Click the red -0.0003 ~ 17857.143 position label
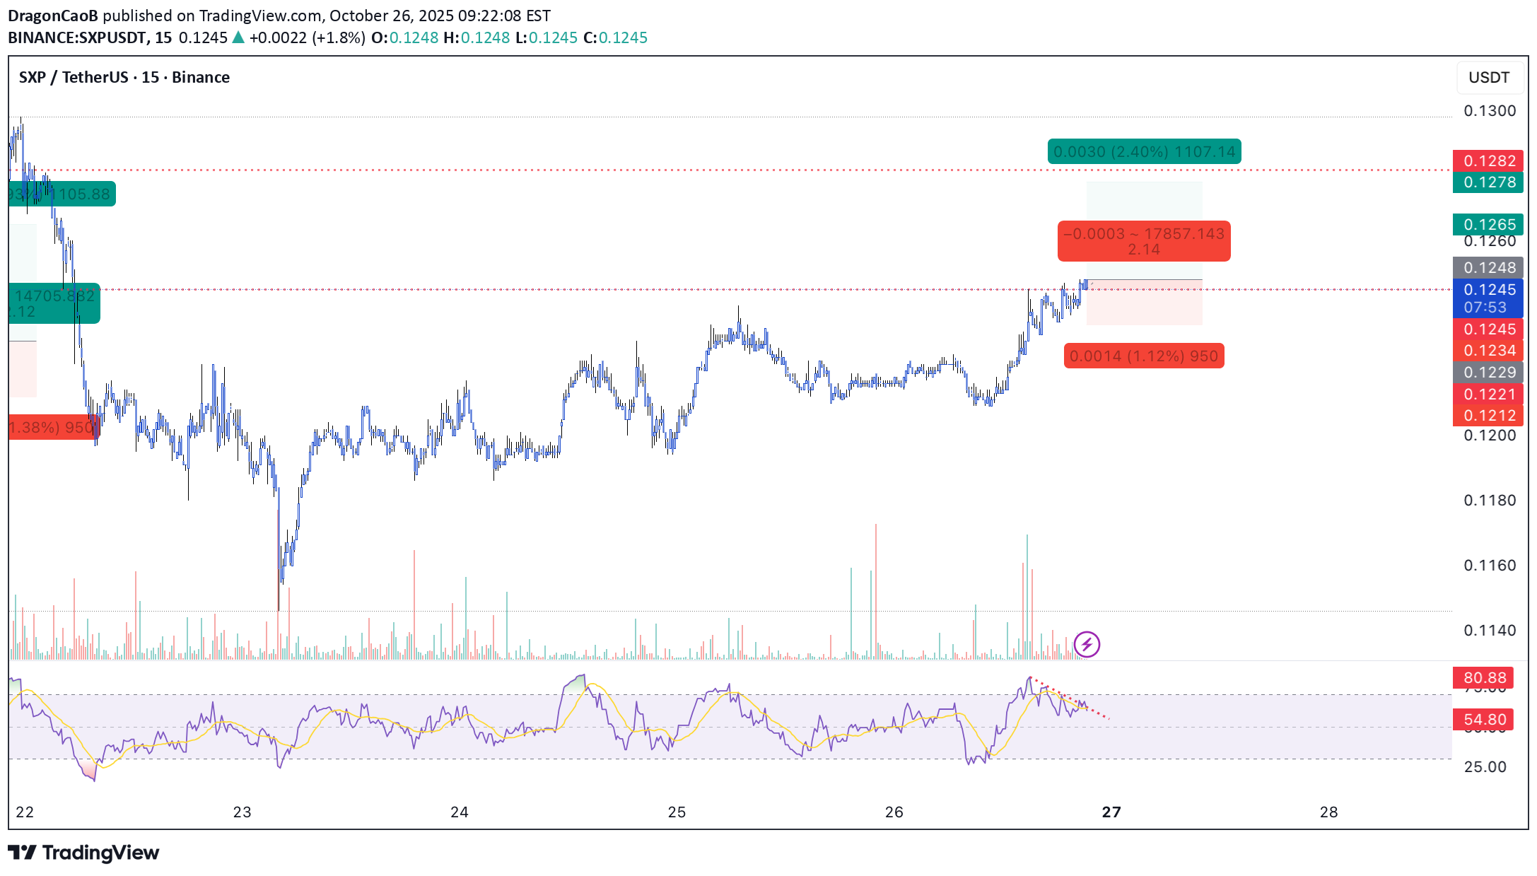Viewport: 1537px width, 876px height. [x=1143, y=241]
